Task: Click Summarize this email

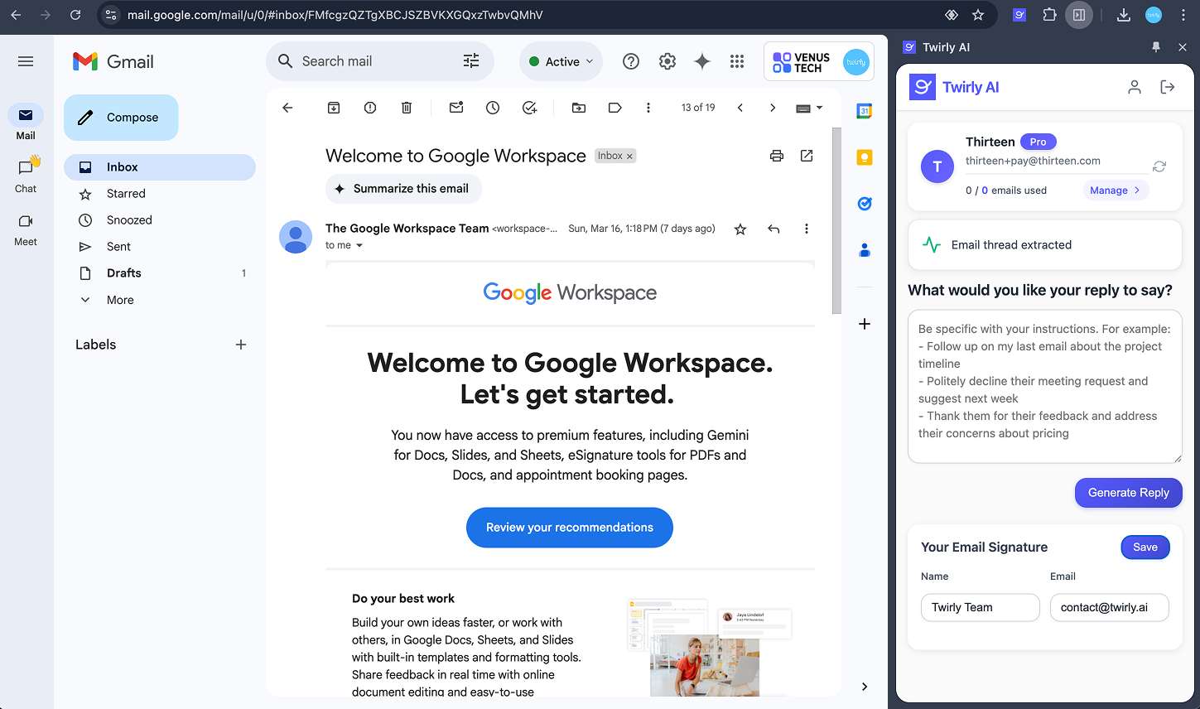Action: [x=403, y=189]
